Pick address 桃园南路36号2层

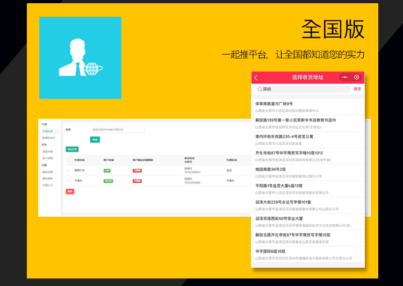(x=308, y=173)
